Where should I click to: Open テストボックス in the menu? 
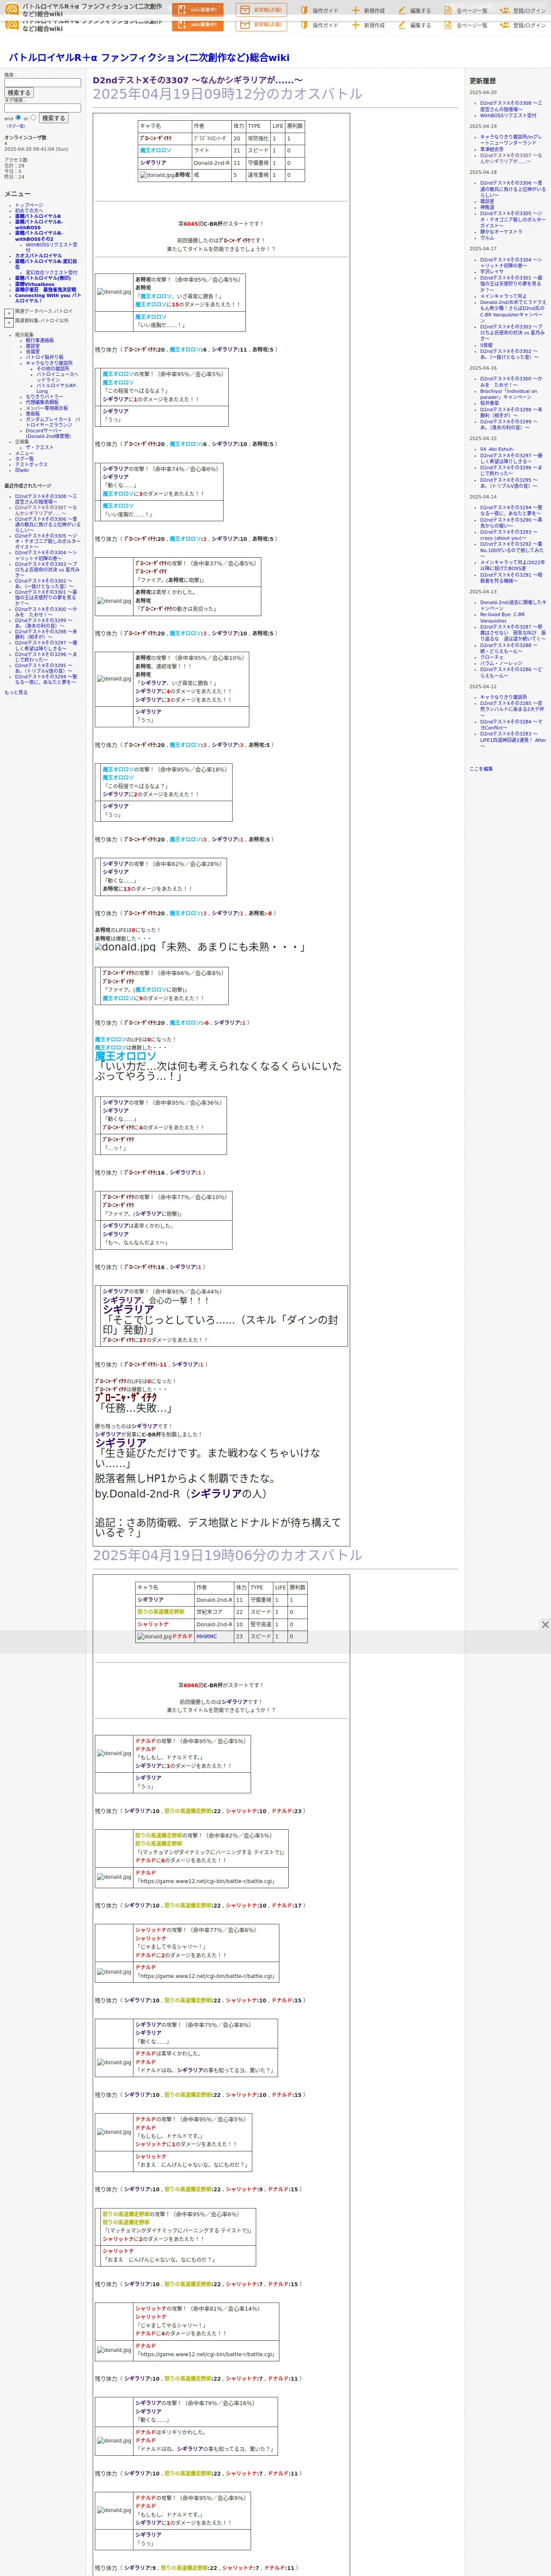pos(31,464)
